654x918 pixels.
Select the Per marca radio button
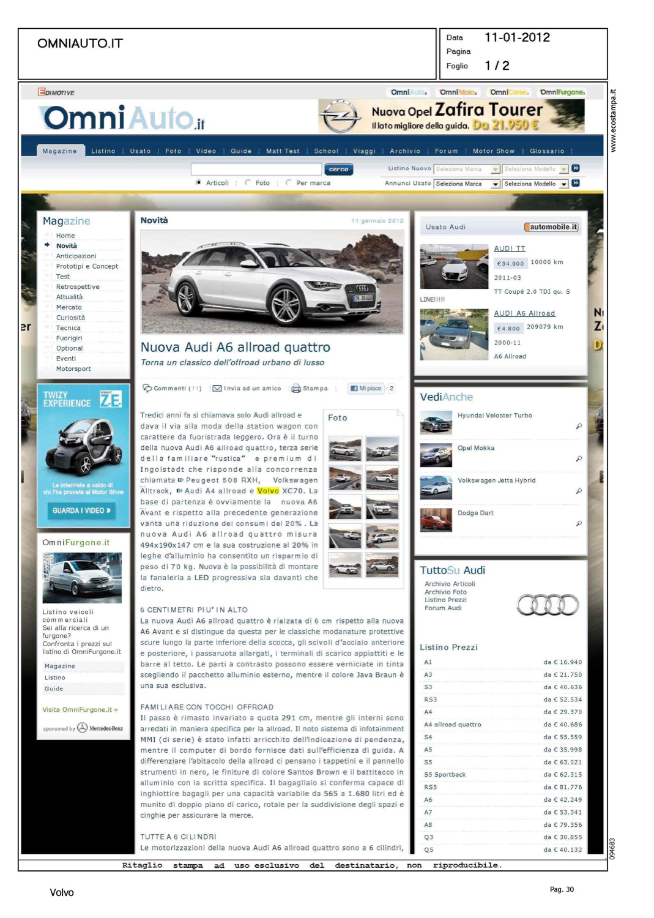pos(289,182)
